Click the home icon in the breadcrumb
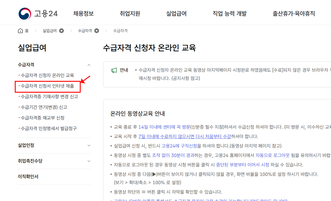 (20, 30)
